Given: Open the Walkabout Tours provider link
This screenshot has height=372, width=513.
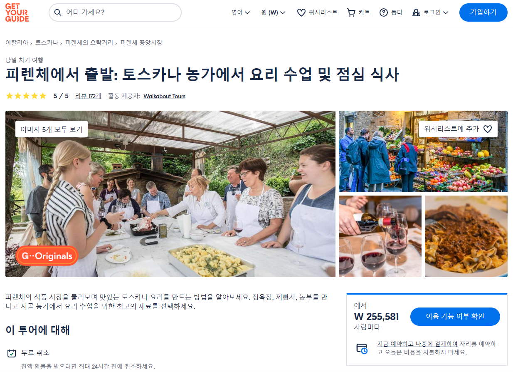Looking at the screenshot, I should 164,96.
